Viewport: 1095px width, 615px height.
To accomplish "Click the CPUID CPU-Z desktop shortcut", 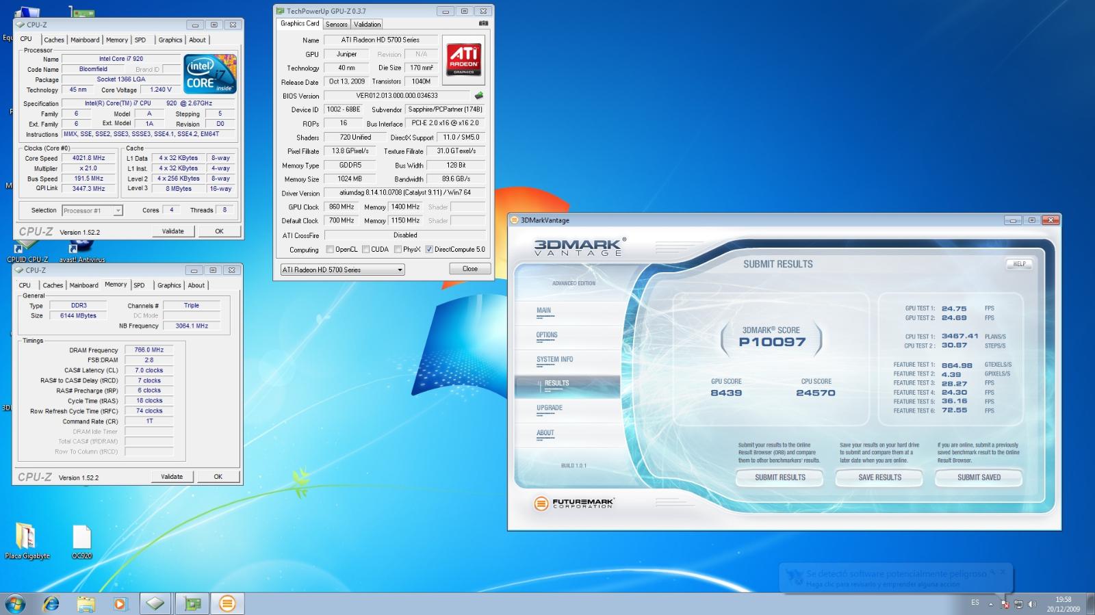I will click(27, 252).
